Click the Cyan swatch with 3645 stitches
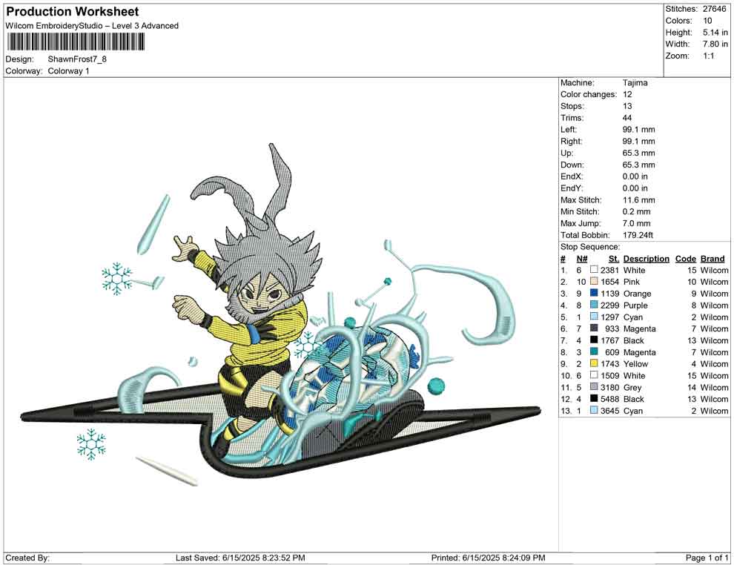 tap(594, 410)
